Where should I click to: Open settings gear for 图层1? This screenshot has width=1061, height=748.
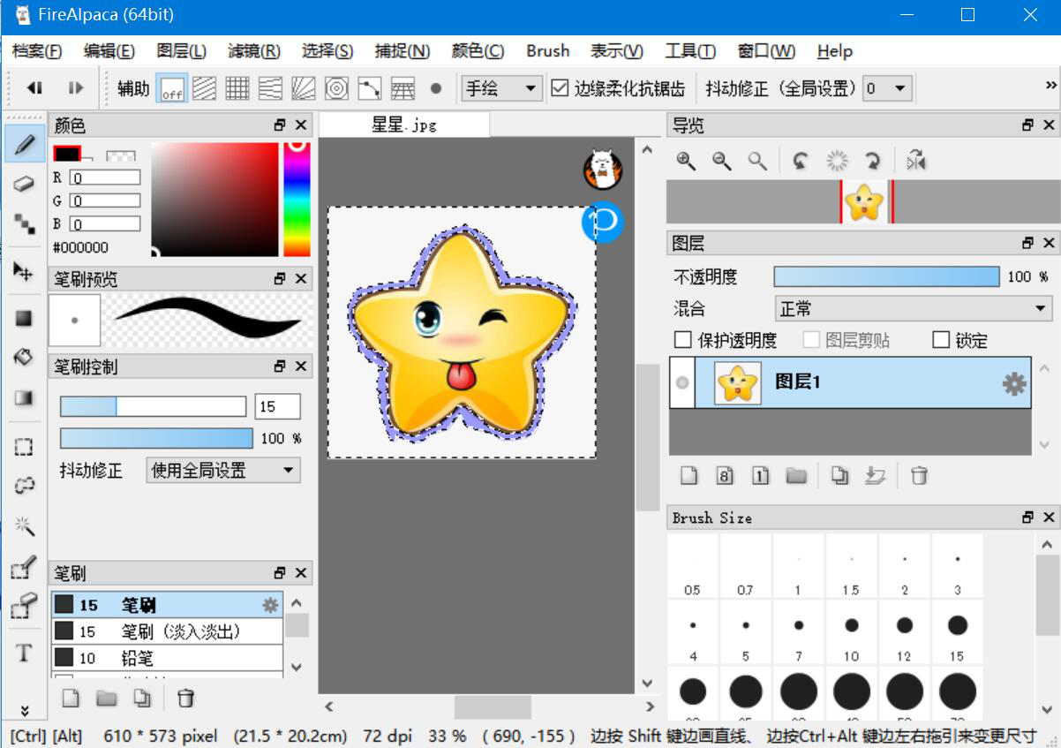[x=1013, y=383]
